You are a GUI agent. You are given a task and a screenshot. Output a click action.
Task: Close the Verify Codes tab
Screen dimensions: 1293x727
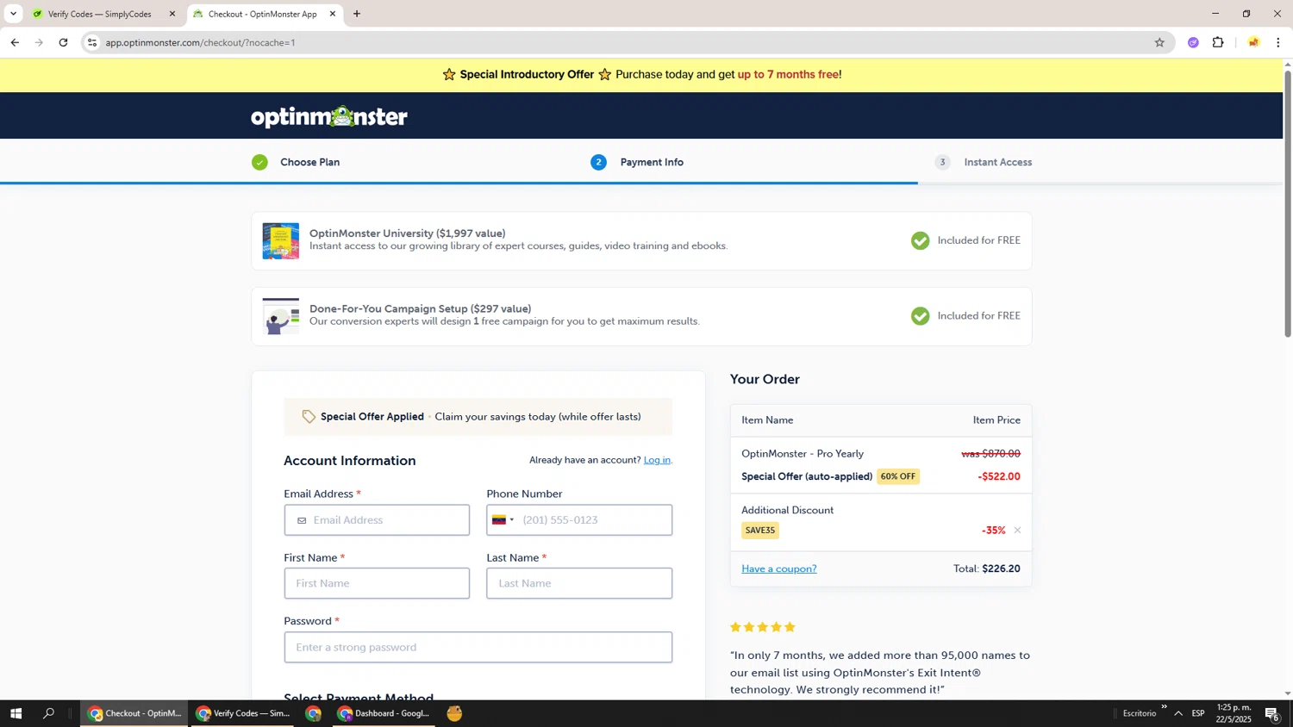[x=172, y=14]
